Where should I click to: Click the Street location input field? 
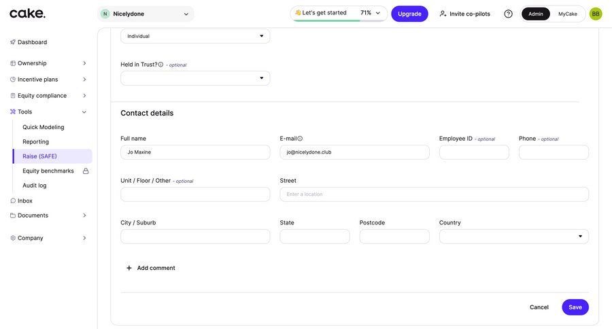click(434, 194)
